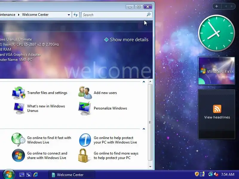Close the Welcome Center window
The image size is (239, 179).
148,7
